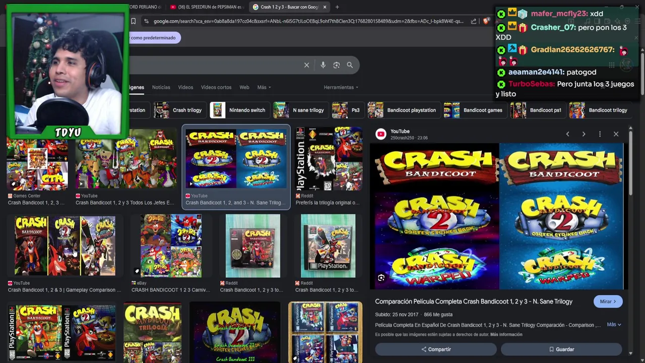Screen dimensions: 645x363
Task: Select the Crash trilogy filter chip
Action: click(x=179, y=110)
